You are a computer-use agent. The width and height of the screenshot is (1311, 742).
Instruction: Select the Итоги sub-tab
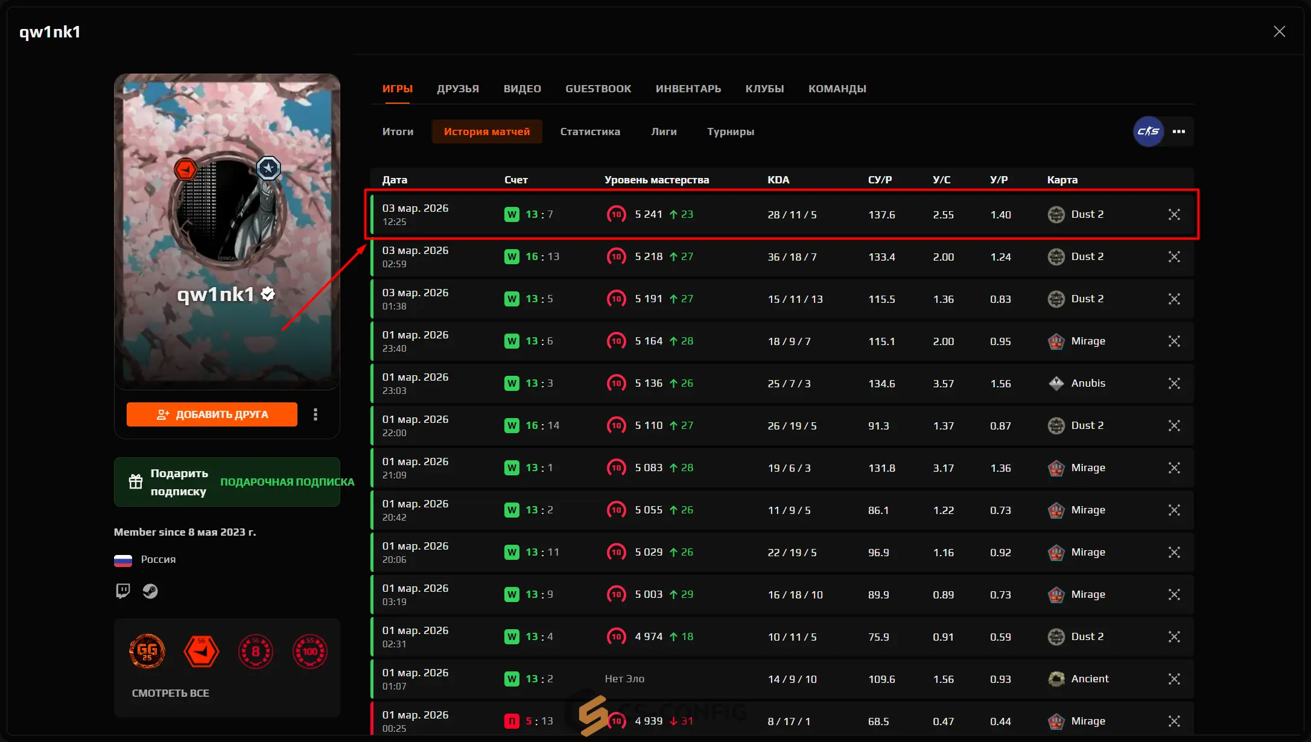(x=398, y=132)
